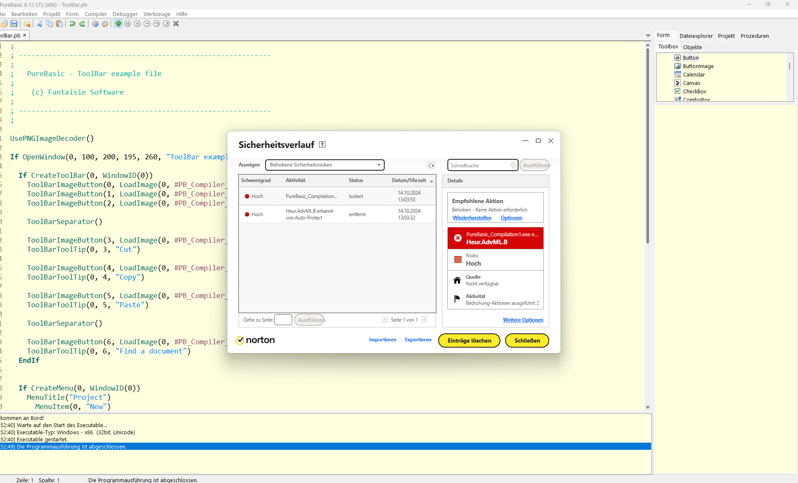Click the Paste clipboard icon
The width and height of the screenshot is (798, 483).
59,24
